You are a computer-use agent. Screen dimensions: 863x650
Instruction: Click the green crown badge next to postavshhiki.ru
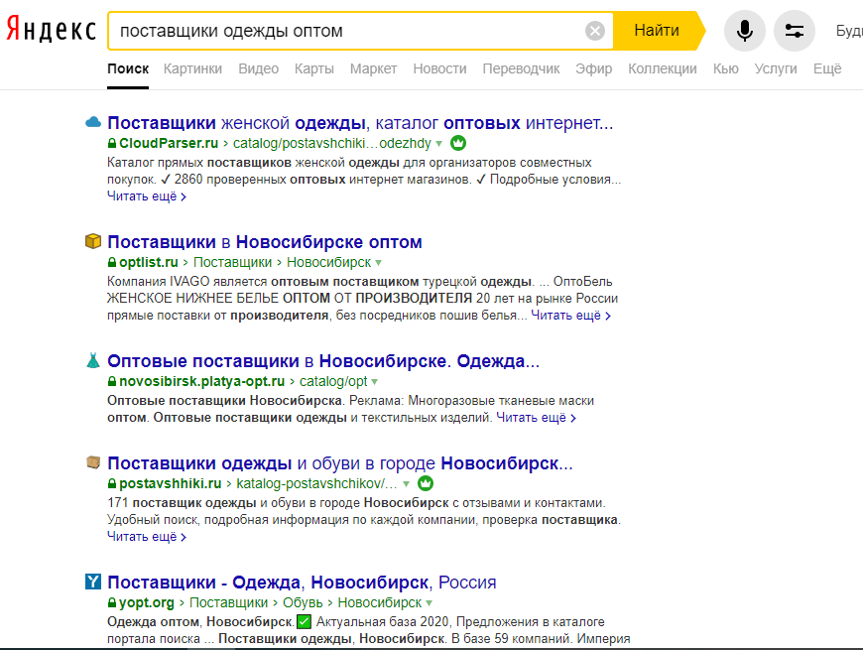point(426,483)
